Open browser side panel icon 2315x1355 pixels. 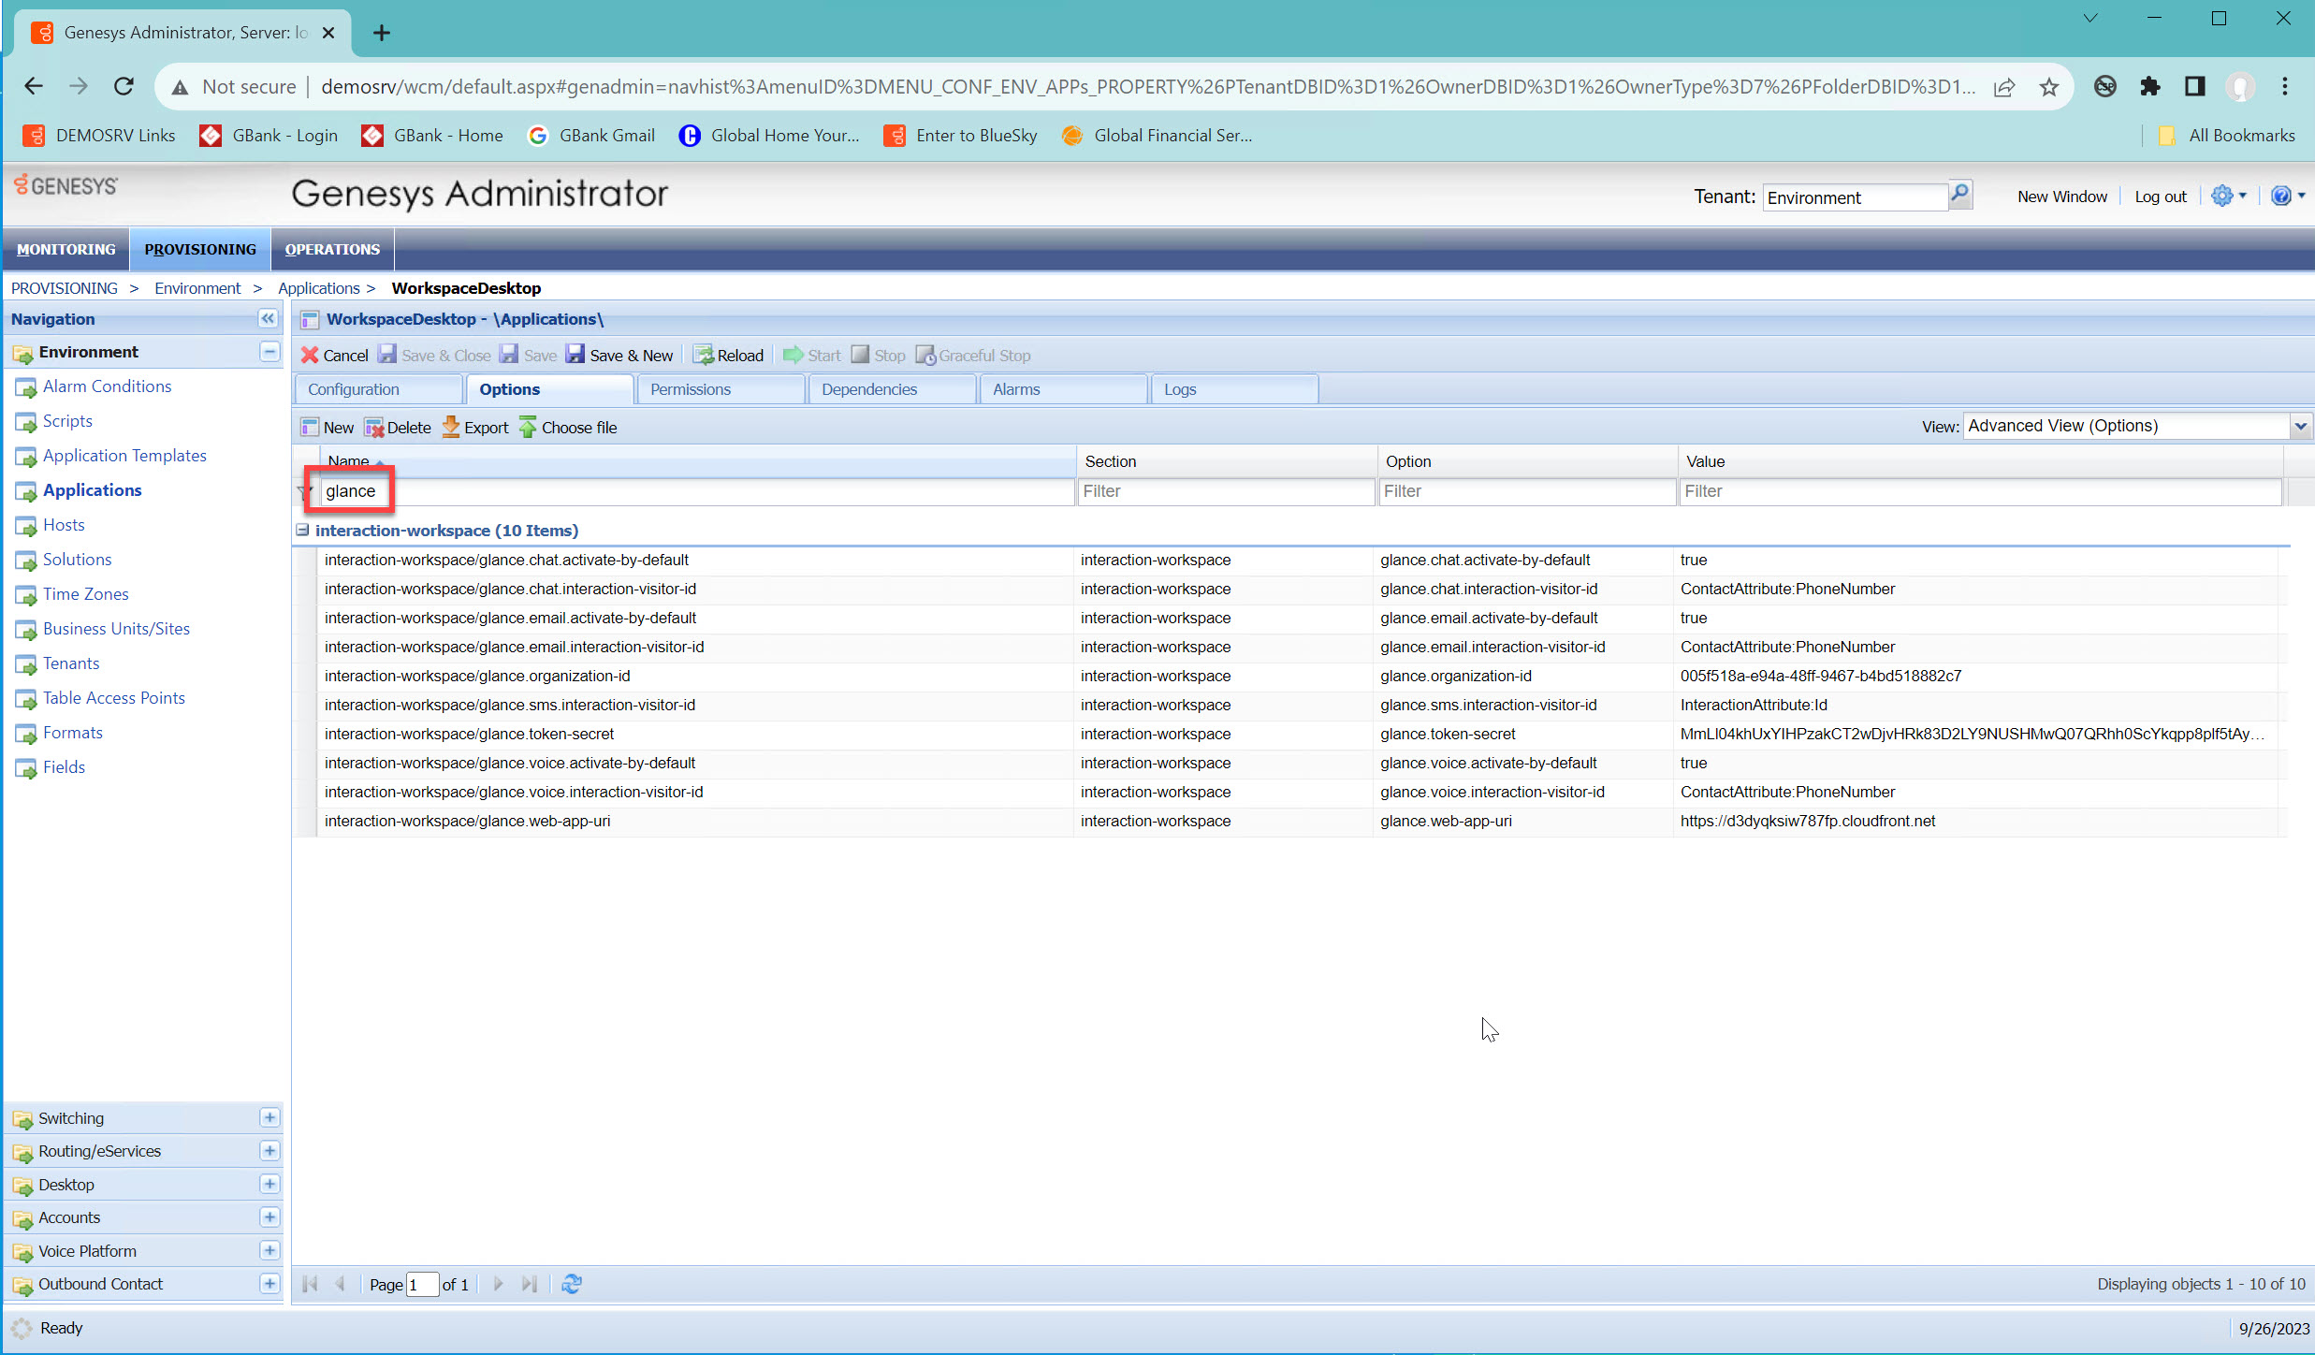tap(2195, 86)
